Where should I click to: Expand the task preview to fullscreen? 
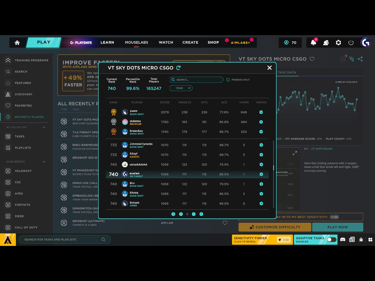click(295, 154)
